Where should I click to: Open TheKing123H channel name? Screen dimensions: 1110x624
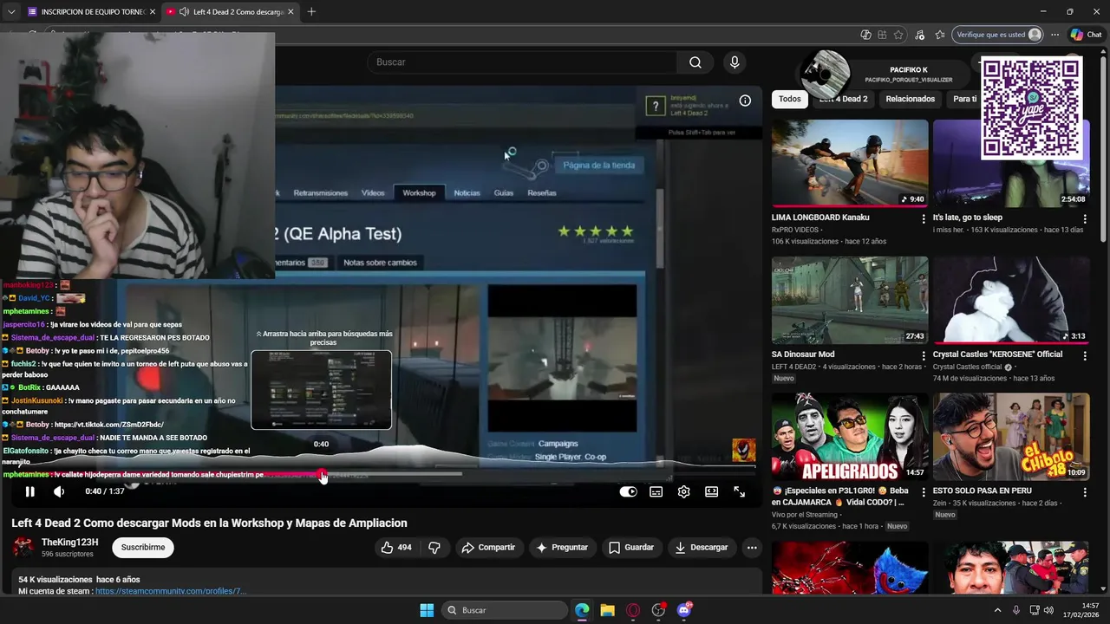pyautogui.click(x=70, y=543)
